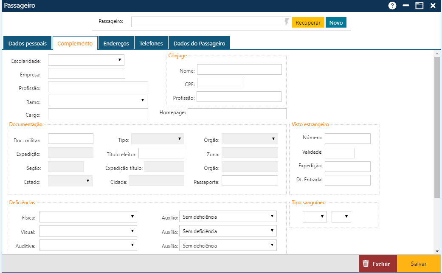Image resolution: width=442 pixels, height=273 pixels.
Task: Click the vertical scrollbar down arrow
Action: [436, 251]
